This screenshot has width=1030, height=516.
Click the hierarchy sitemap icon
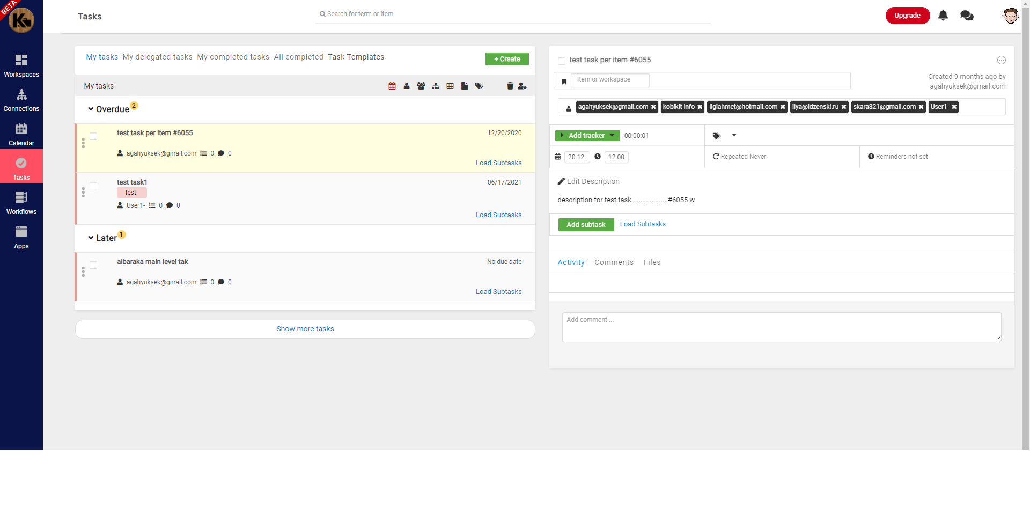(436, 86)
